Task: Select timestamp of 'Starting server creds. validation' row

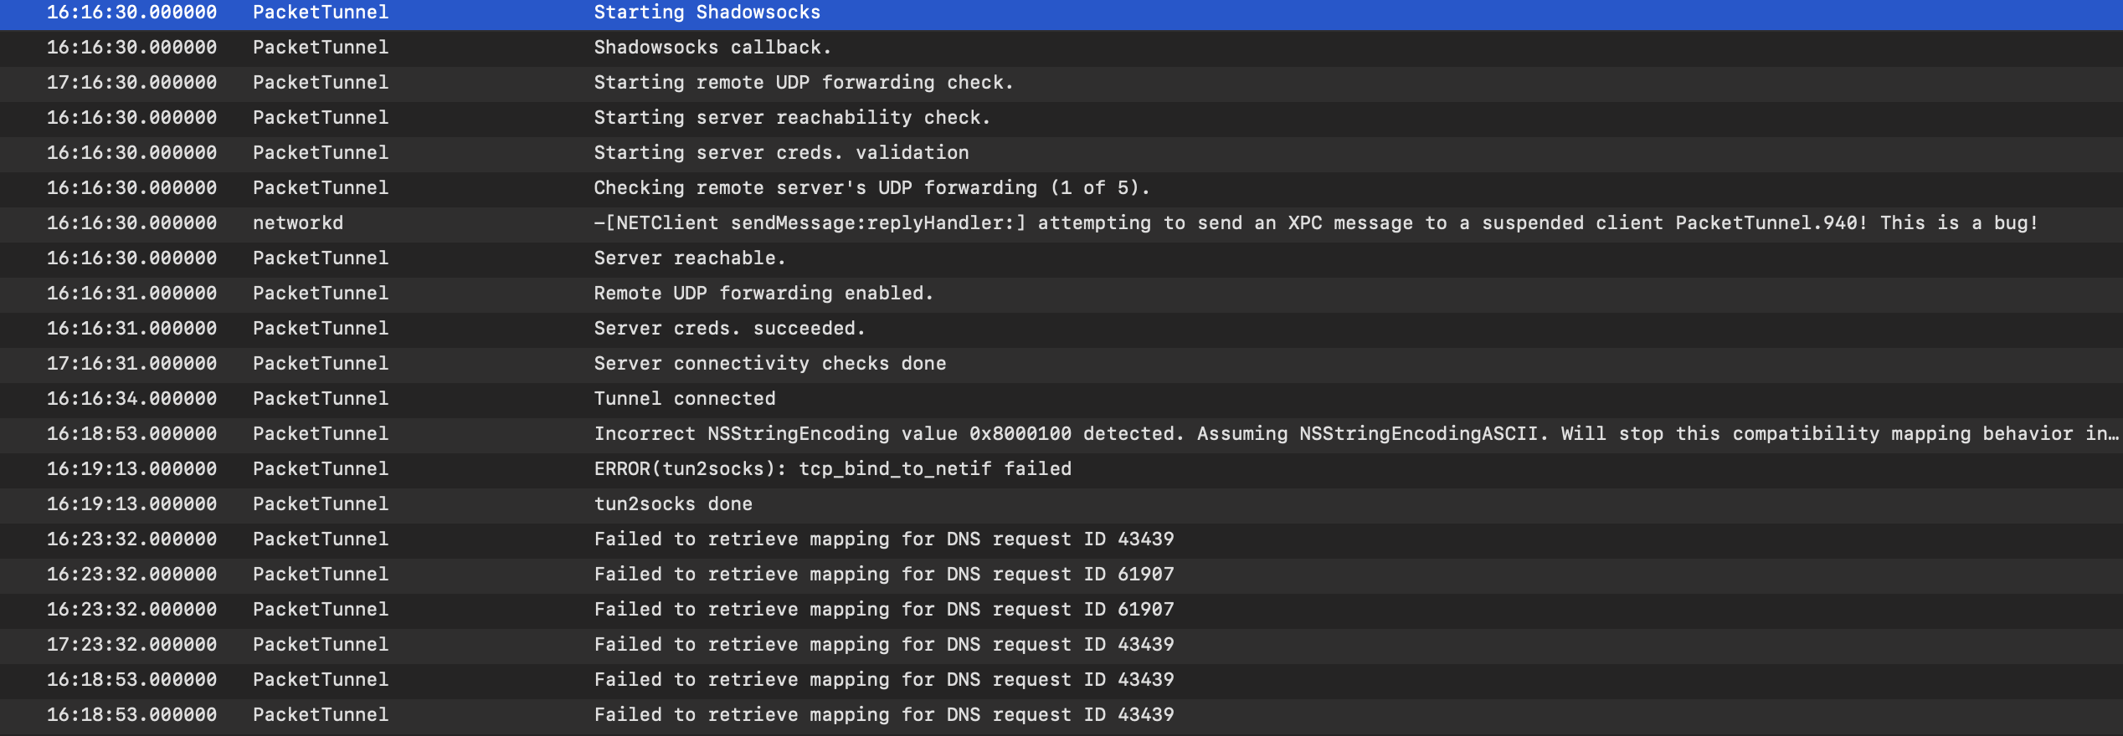Action: point(131,153)
